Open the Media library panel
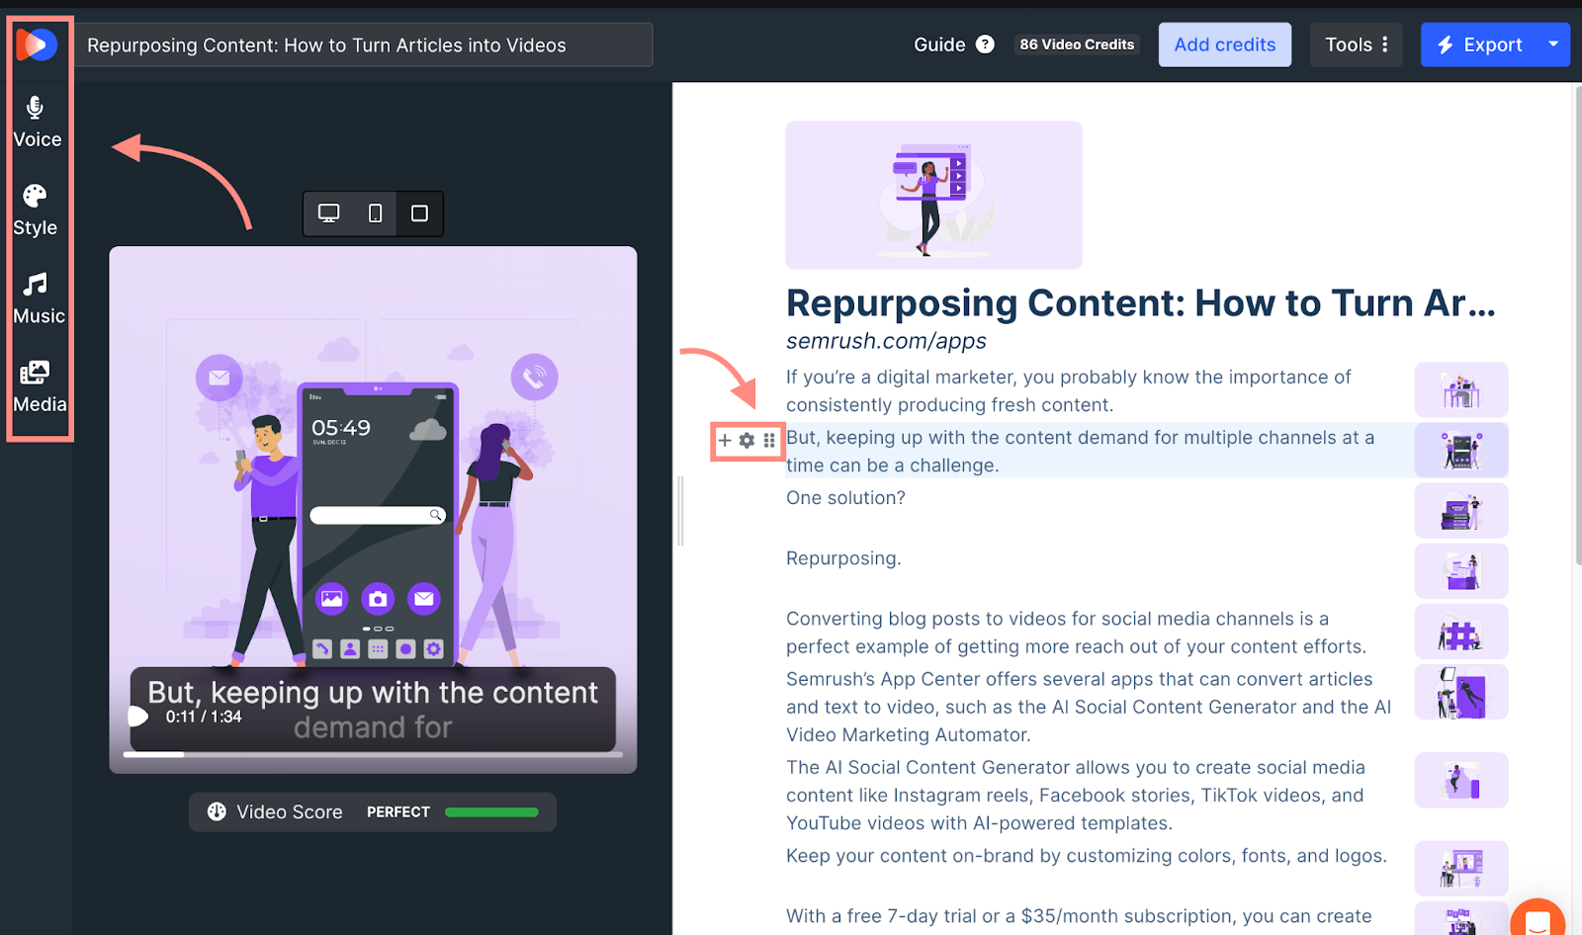 [x=36, y=383]
